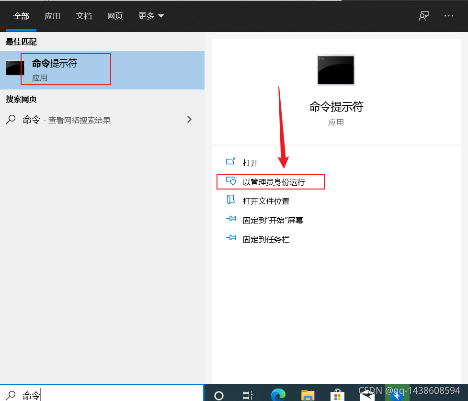Image resolution: width=468 pixels, height=401 pixels.
Task: Open Mail app from the taskbar
Action: [x=367, y=396]
